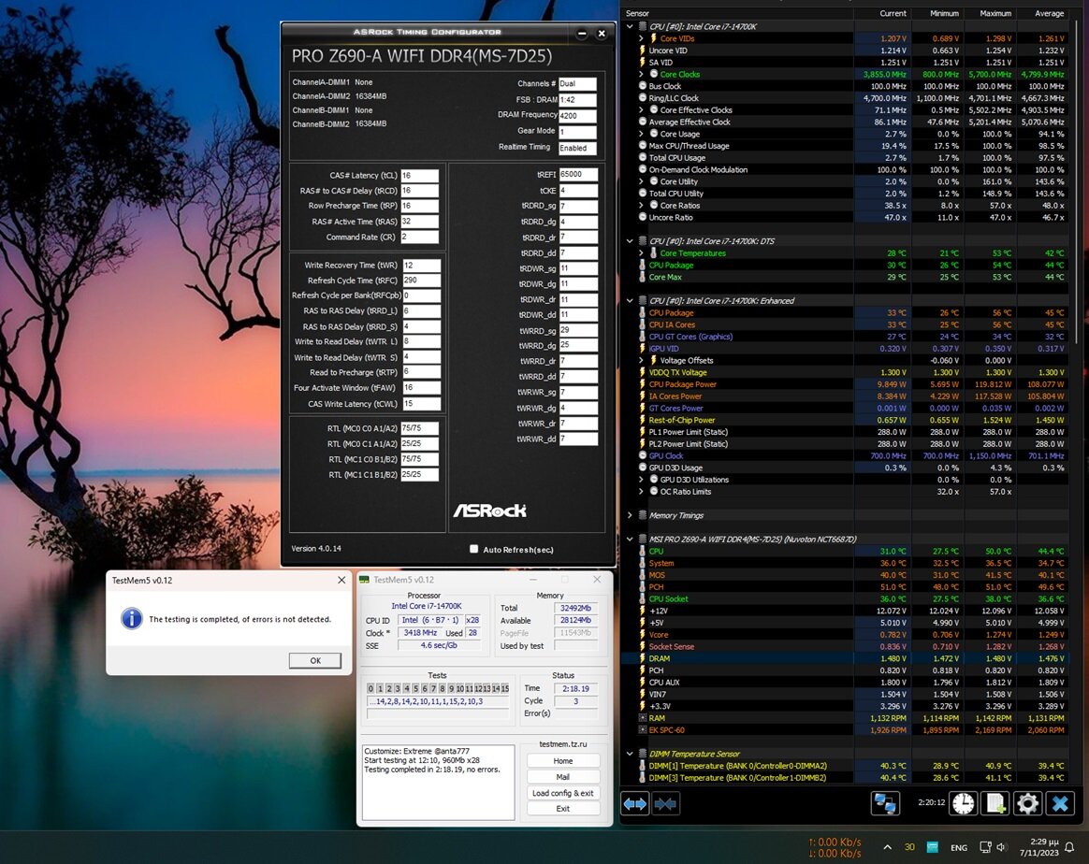Collapse the CPU [#0] Intel Core i7-14700K section

[630, 26]
